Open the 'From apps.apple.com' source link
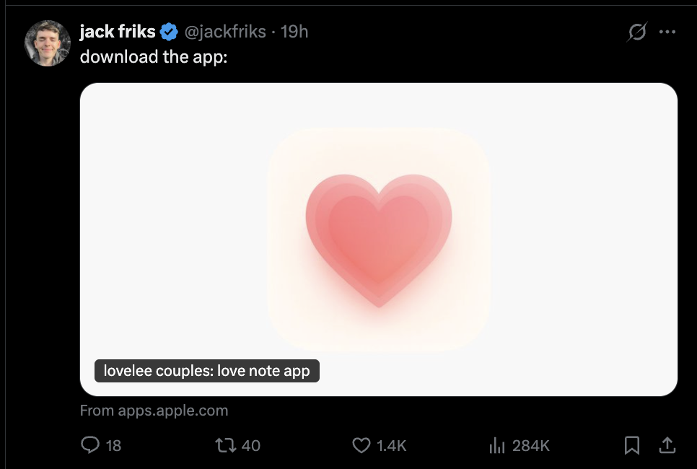The image size is (697, 469). coord(154,411)
